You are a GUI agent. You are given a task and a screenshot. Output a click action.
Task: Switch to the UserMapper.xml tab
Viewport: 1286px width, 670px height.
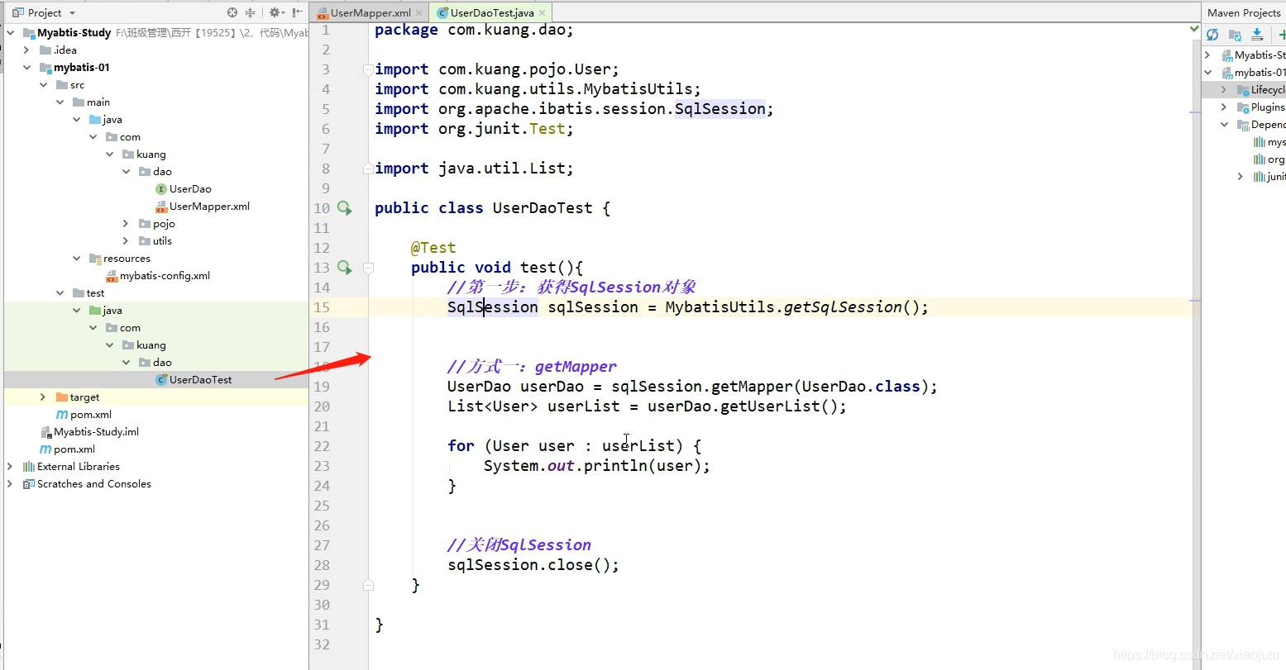click(x=371, y=12)
